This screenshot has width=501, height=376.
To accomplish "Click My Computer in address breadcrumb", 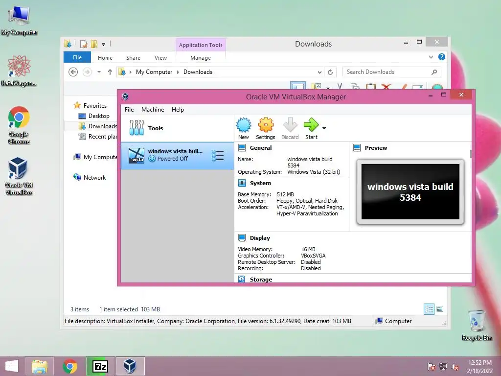I will pyautogui.click(x=154, y=72).
